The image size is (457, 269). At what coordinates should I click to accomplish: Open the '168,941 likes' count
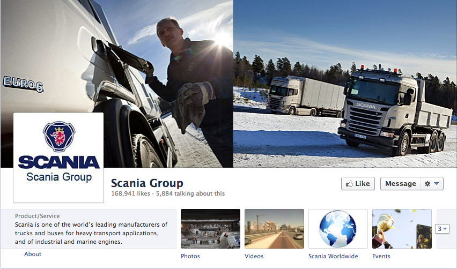130,193
